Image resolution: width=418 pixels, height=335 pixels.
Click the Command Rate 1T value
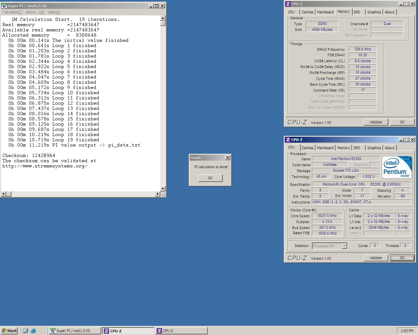click(362, 90)
